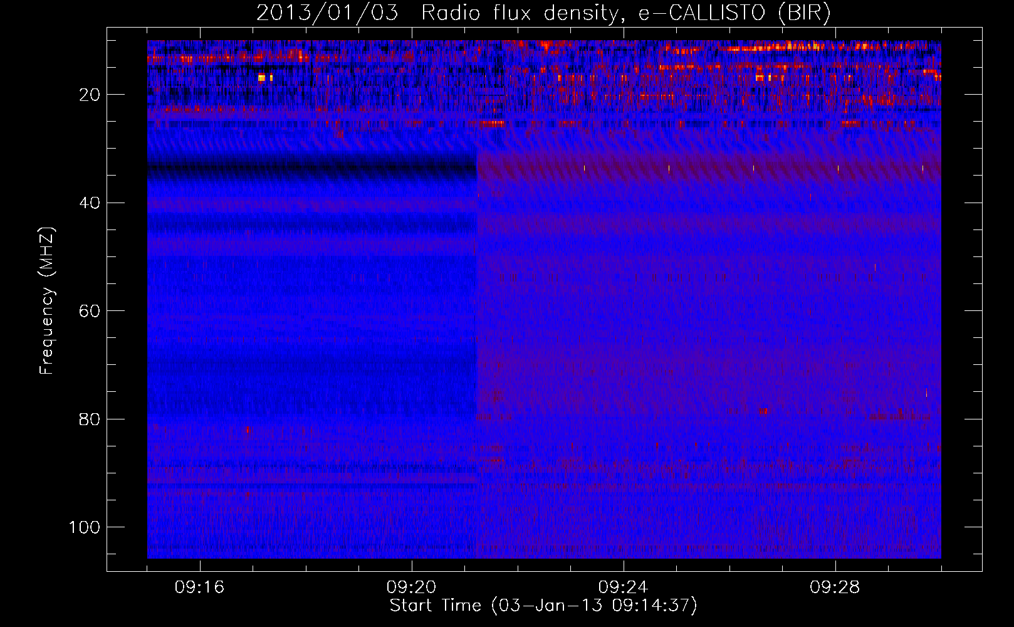Viewport: 1014px width, 627px height.
Task: Click the 09:24 time tick label
Action: [x=623, y=587]
